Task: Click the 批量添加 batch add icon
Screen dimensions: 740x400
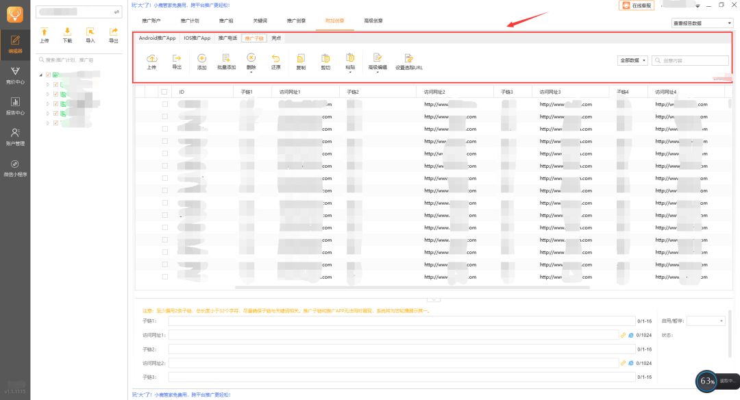Action: pyautogui.click(x=226, y=59)
